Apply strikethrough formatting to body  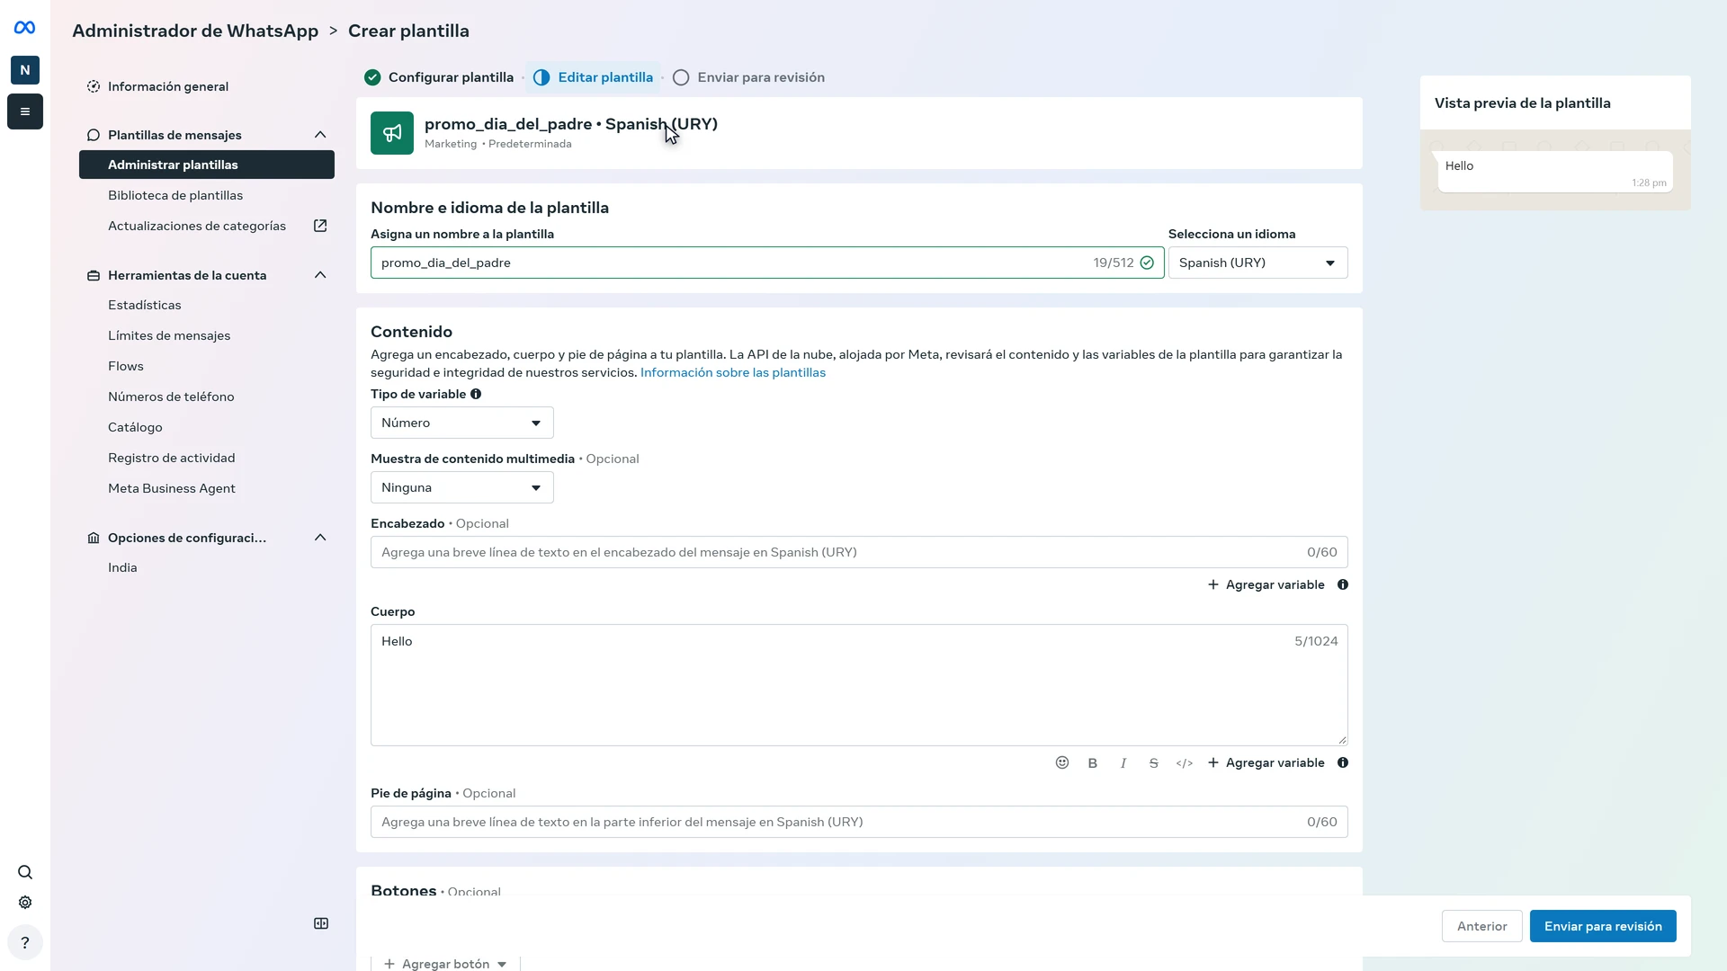pyautogui.click(x=1154, y=762)
